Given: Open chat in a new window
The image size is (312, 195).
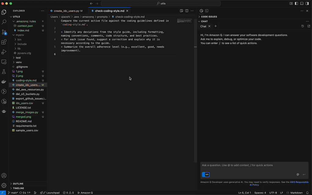Looking at the screenshot, I should point(309,26).
